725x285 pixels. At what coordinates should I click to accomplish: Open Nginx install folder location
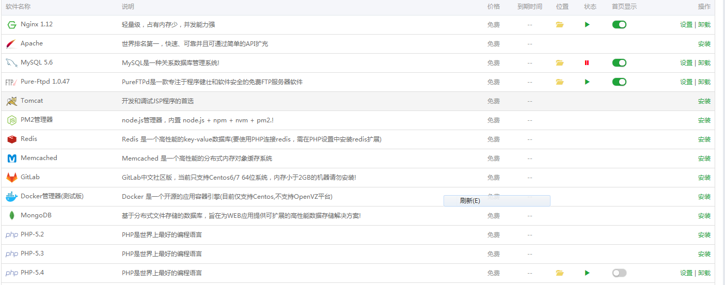[560, 25]
